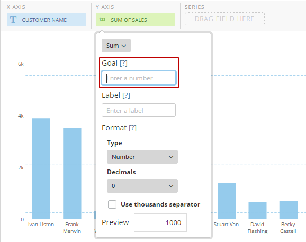The height and width of the screenshot is (242, 306).
Task: Select the David Flashing bar
Action: (x=257, y=211)
